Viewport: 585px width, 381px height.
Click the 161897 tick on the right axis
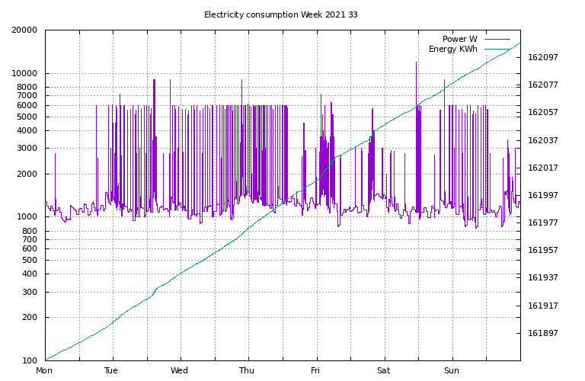[543, 334]
